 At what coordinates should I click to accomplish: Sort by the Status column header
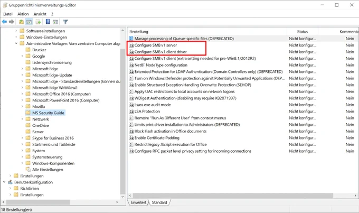pyautogui.click(x=303, y=32)
